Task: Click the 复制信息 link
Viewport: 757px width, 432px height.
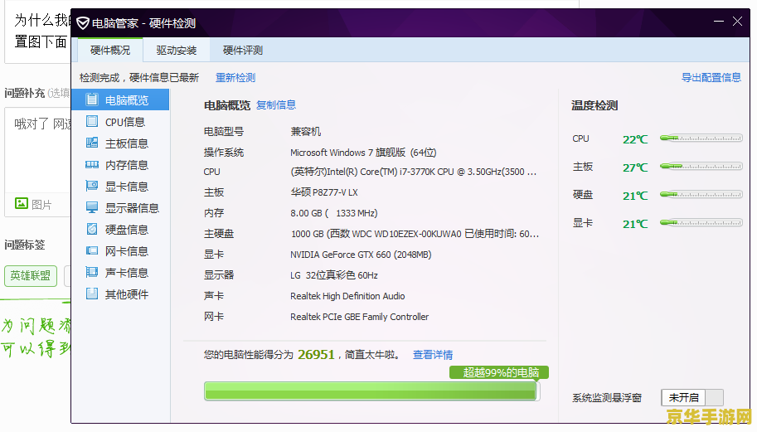Action: (x=275, y=105)
